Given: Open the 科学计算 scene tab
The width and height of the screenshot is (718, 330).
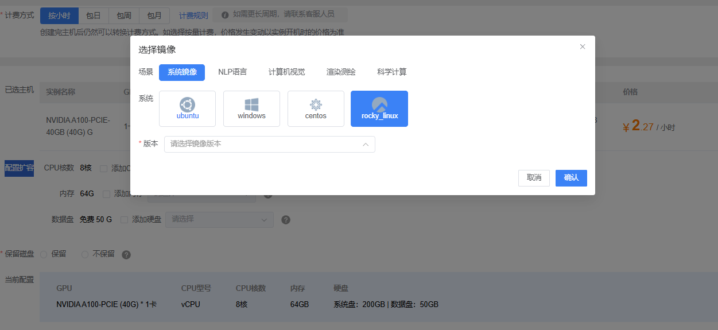Looking at the screenshot, I should [x=391, y=72].
